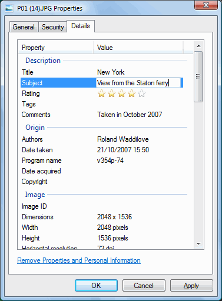Click the Dimensions label
Viewport: 222px width, 301px height.
pyautogui.click(x=38, y=217)
